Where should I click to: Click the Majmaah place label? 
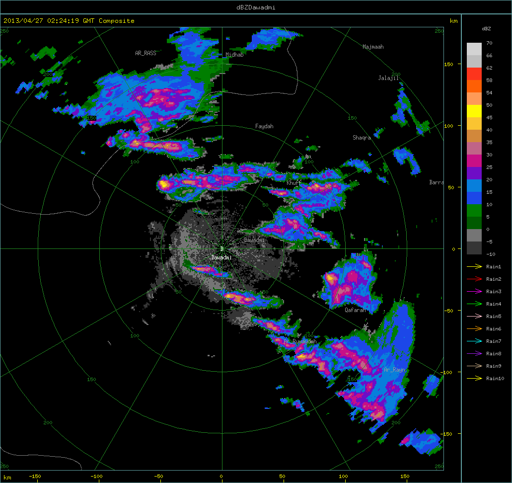pyautogui.click(x=373, y=47)
